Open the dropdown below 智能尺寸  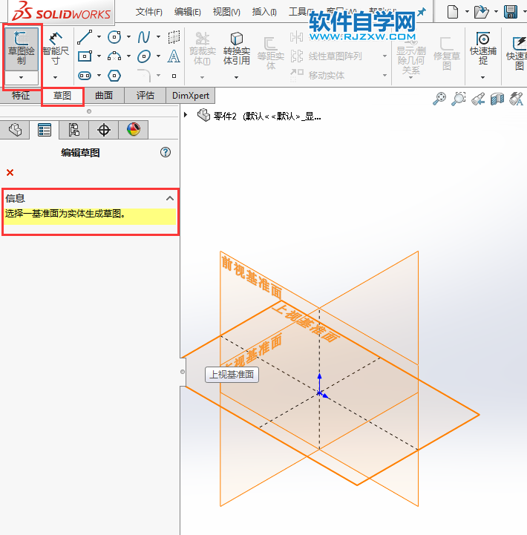click(55, 77)
